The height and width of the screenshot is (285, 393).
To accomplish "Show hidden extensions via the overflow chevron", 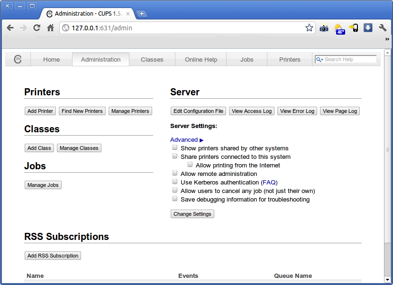I will [x=387, y=40].
